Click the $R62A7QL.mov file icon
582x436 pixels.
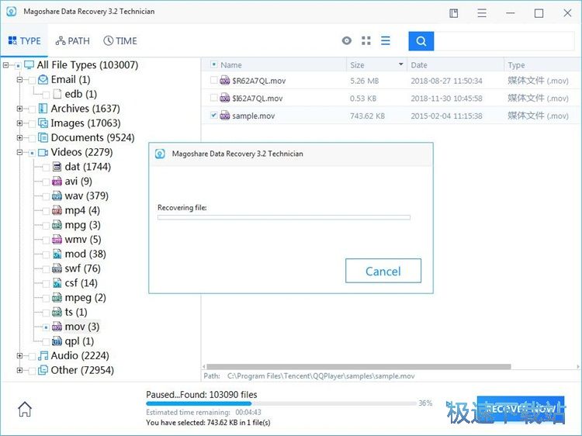pos(224,81)
